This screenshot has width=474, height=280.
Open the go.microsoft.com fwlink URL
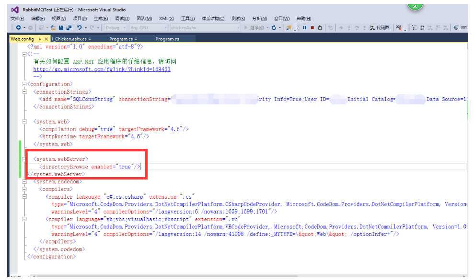click(102, 69)
